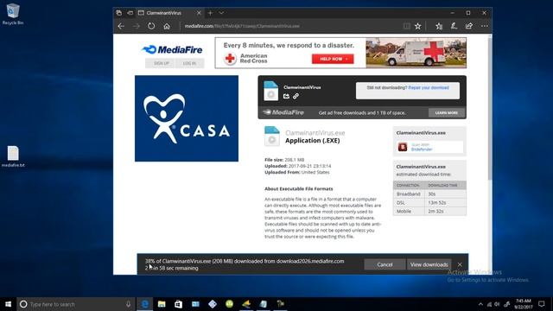553x311 pixels.
Task: Add this page to favorites with the star
Action: click(x=418, y=26)
